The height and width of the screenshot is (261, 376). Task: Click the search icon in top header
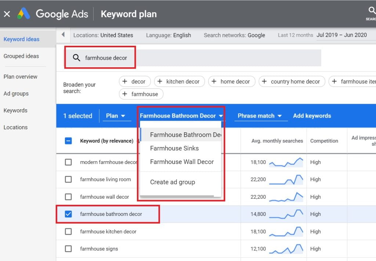[371, 11]
